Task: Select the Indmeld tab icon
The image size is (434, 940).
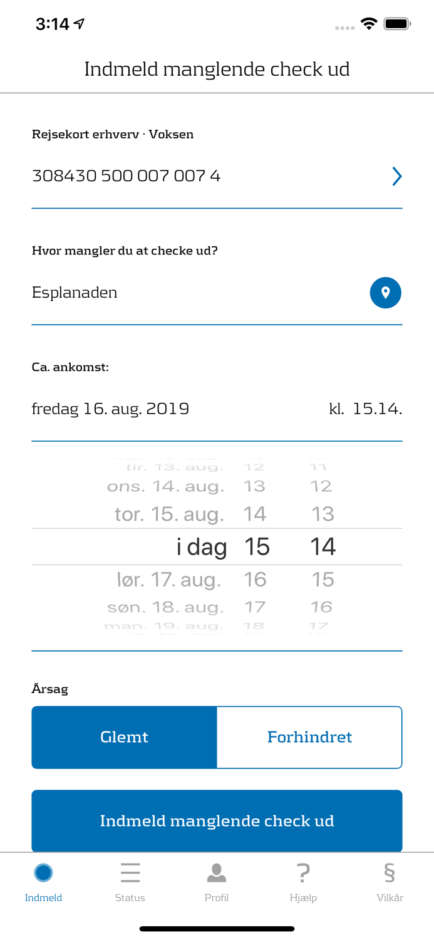Action: coord(43,872)
